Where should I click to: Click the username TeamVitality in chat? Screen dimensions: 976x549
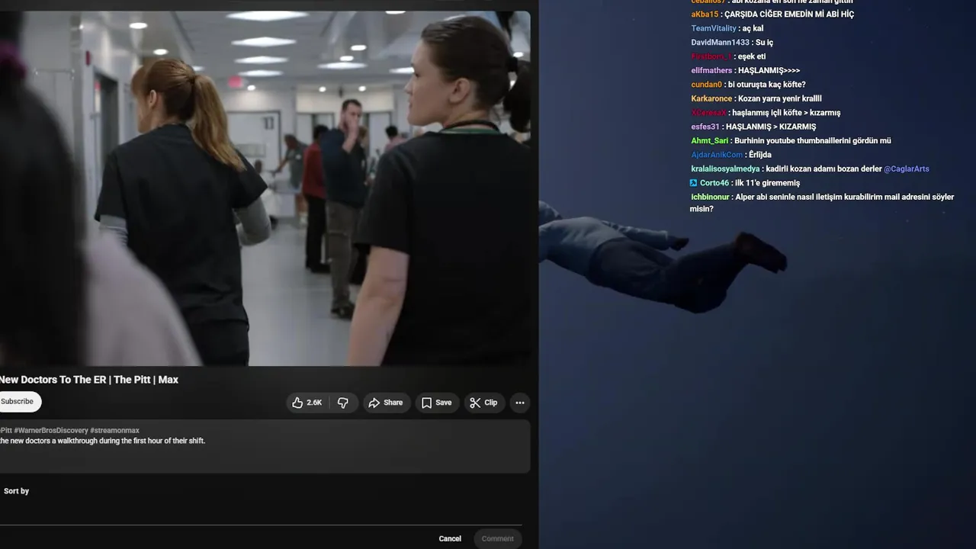pyautogui.click(x=714, y=28)
